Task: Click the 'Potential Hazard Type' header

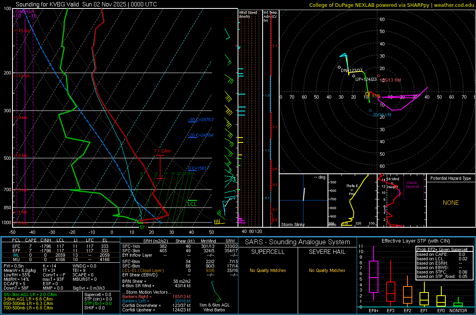Action: 451,178
